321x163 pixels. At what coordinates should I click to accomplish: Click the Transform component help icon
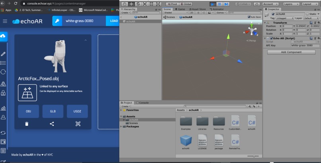pos(311,23)
